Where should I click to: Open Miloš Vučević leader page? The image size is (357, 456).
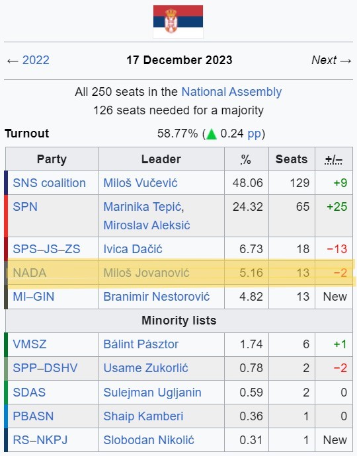pos(140,183)
